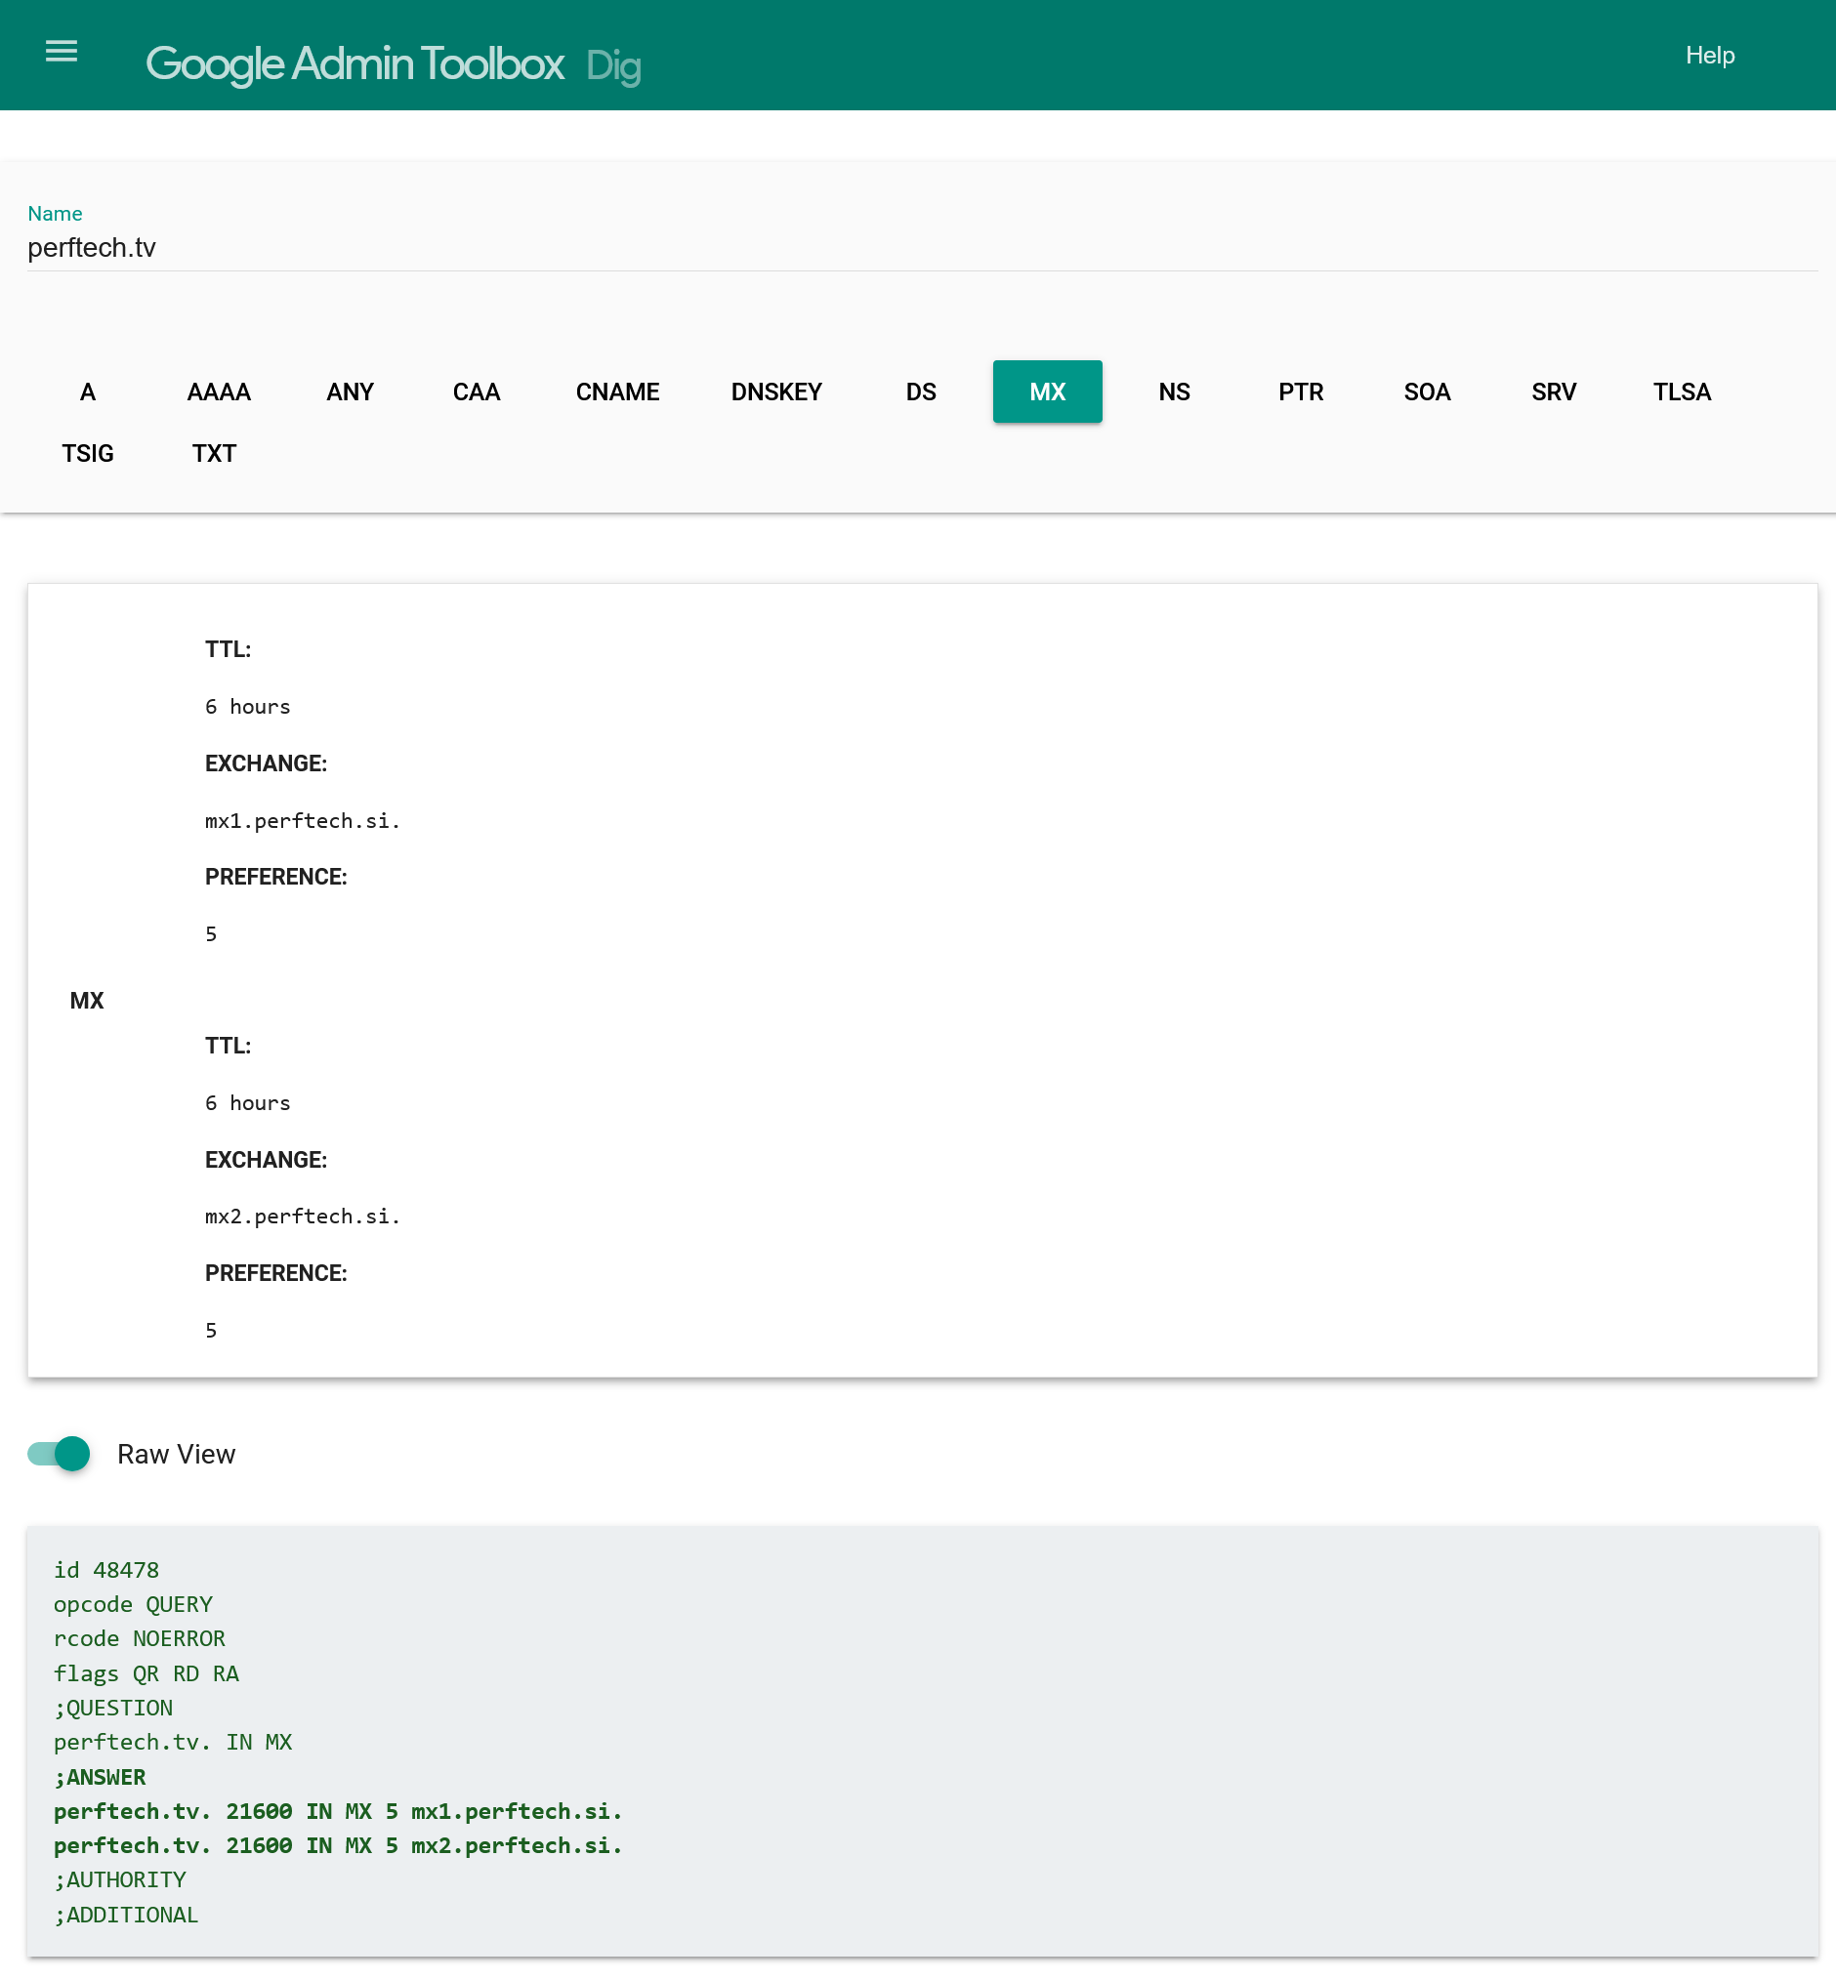Select the ANY record type
This screenshot has width=1836, height=1980.
point(350,392)
